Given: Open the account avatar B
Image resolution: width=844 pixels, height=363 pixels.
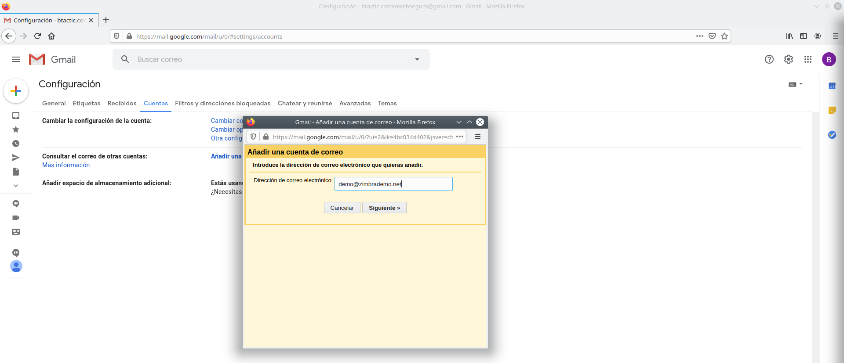Looking at the screenshot, I should pyautogui.click(x=829, y=59).
